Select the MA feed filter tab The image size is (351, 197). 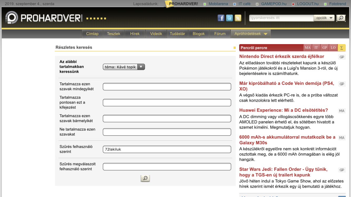(x=308, y=48)
